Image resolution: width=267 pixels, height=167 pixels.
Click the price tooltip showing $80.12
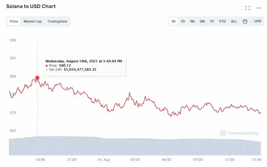click(x=84, y=66)
